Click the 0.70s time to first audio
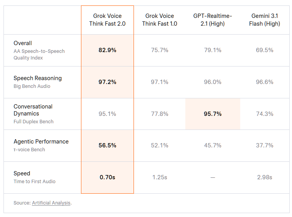Viewport: 292px width, 217px height. click(x=107, y=177)
